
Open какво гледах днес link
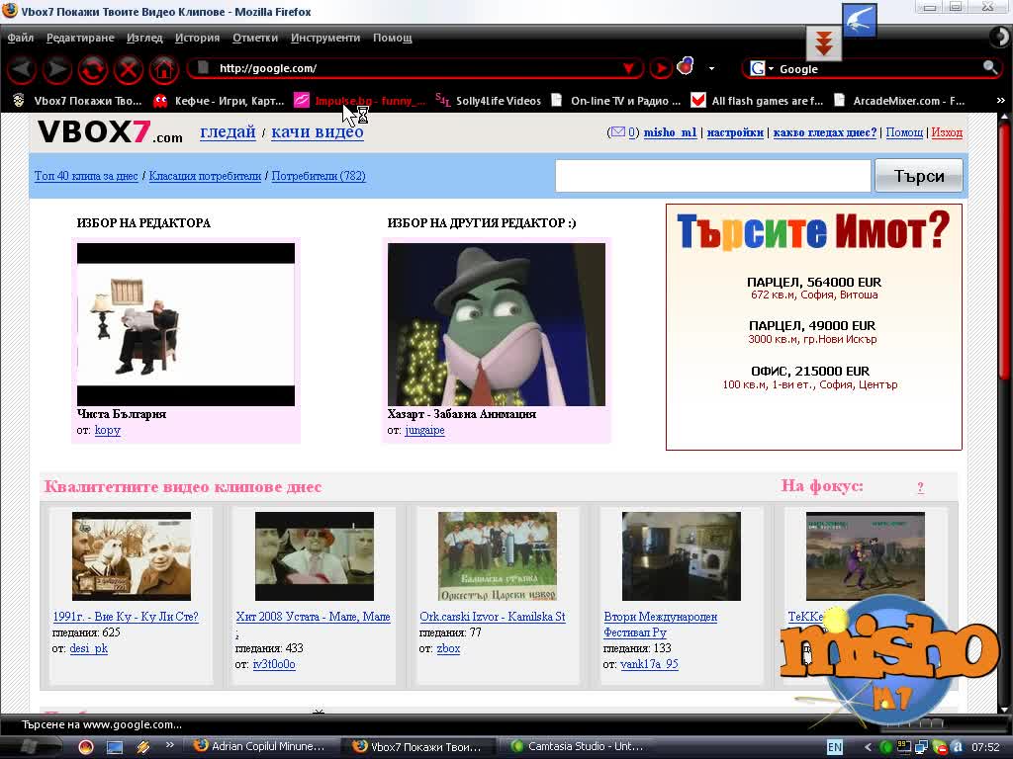[825, 132]
